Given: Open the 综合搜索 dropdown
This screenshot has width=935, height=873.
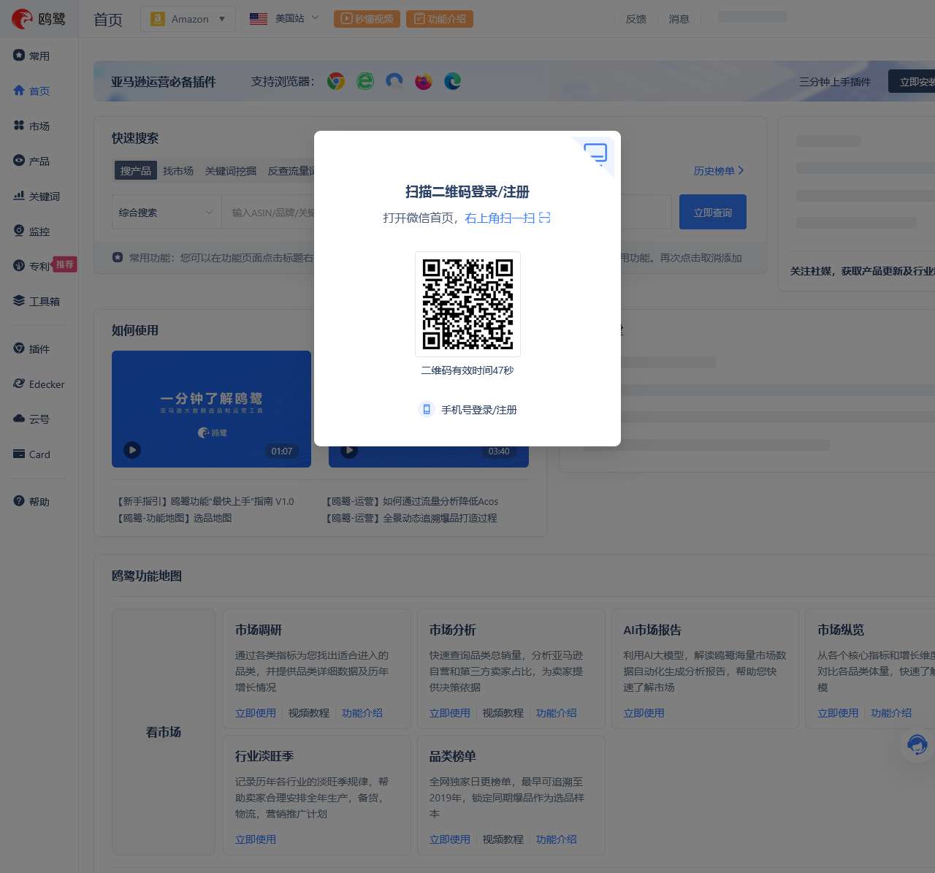Looking at the screenshot, I should 167,212.
